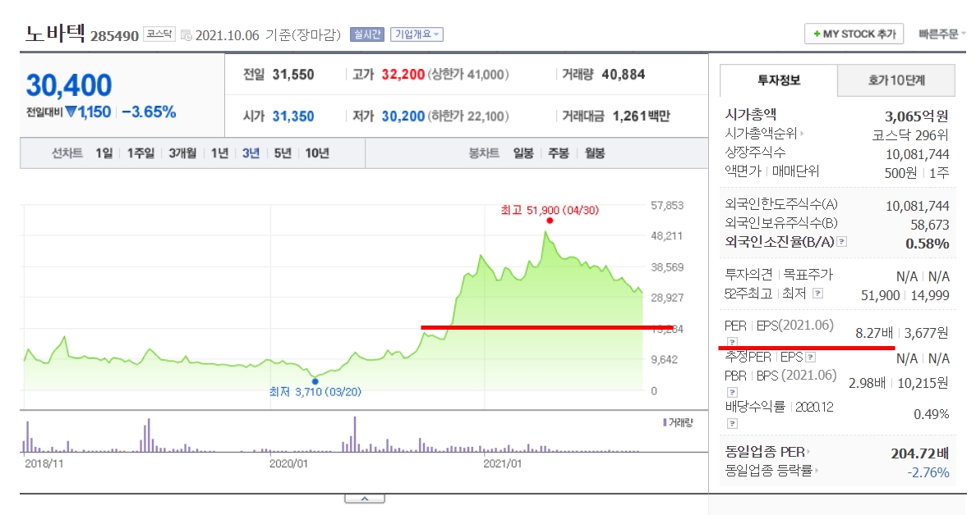Select 1주일 line chart period

coord(140,153)
